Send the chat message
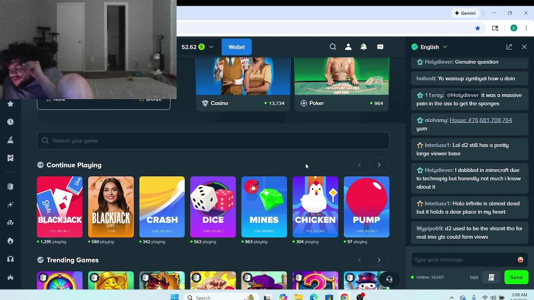This screenshot has height=300, width=534. pos(516,277)
